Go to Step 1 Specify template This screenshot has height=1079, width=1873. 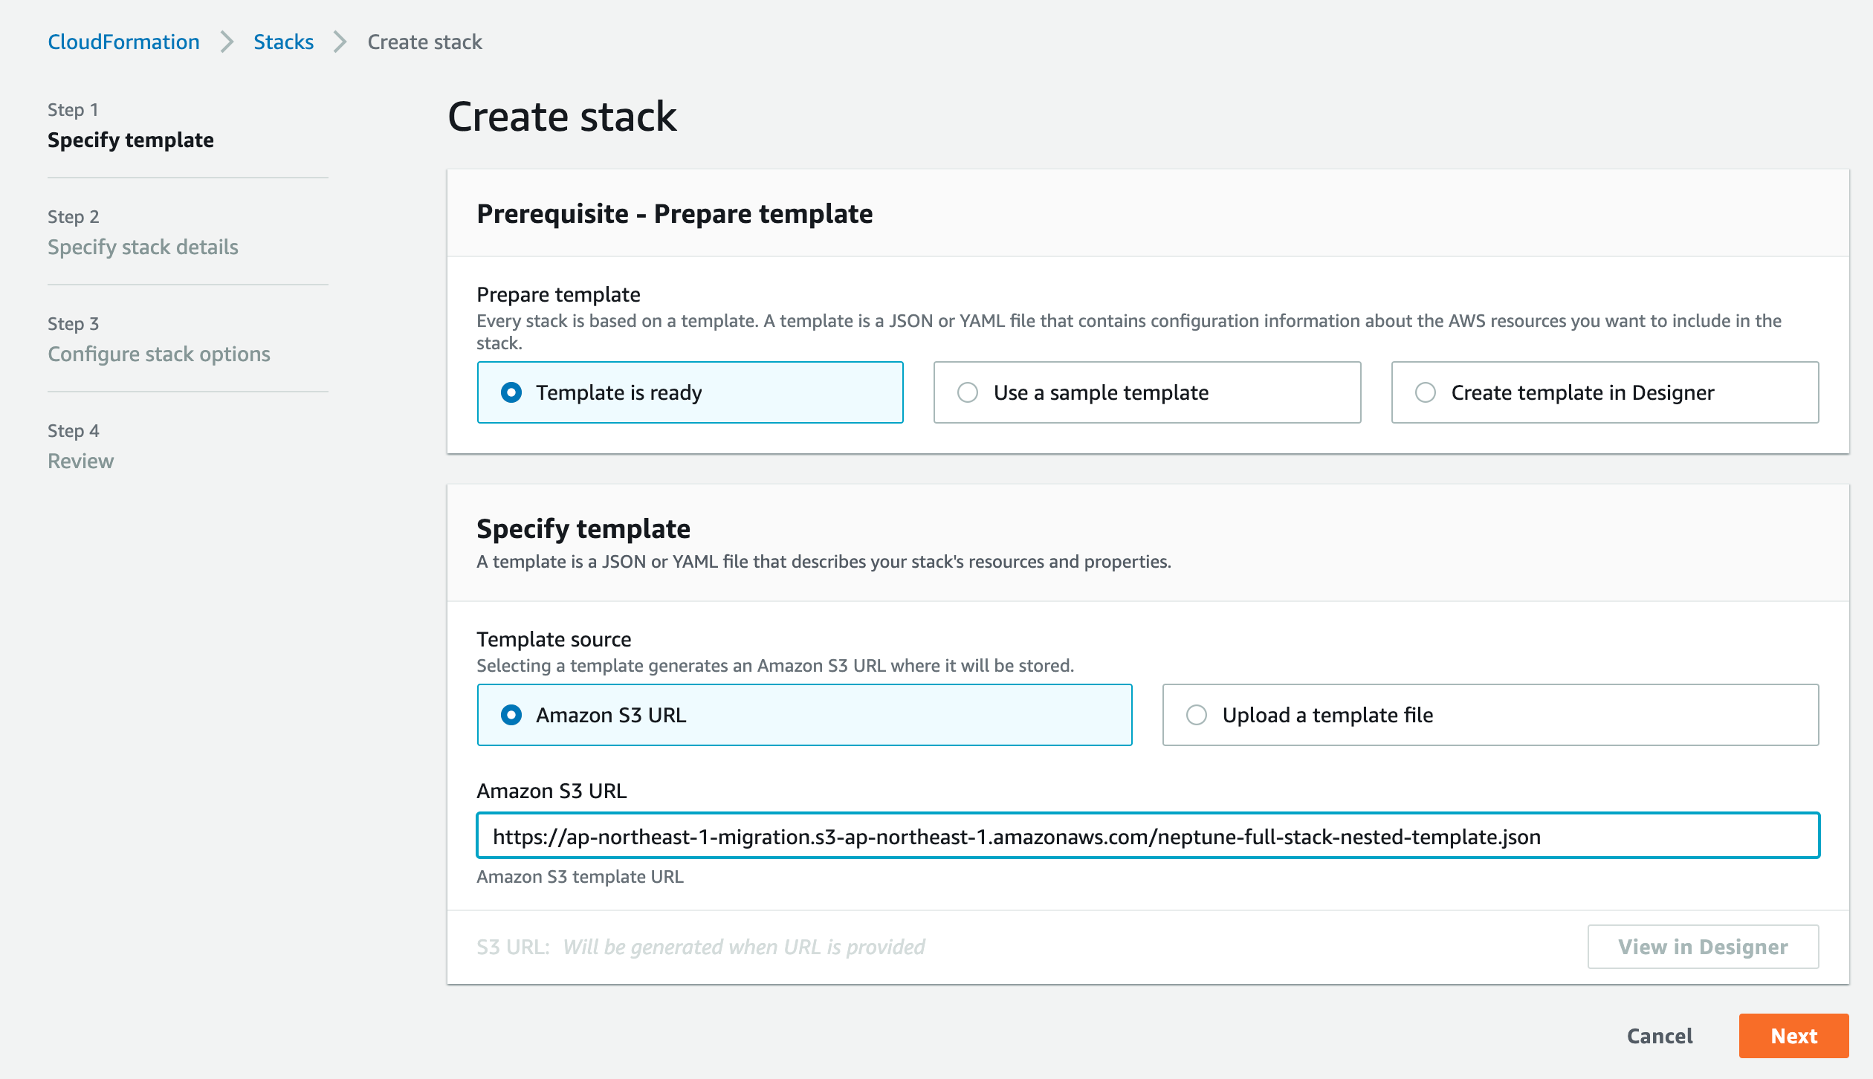click(131, 140)
